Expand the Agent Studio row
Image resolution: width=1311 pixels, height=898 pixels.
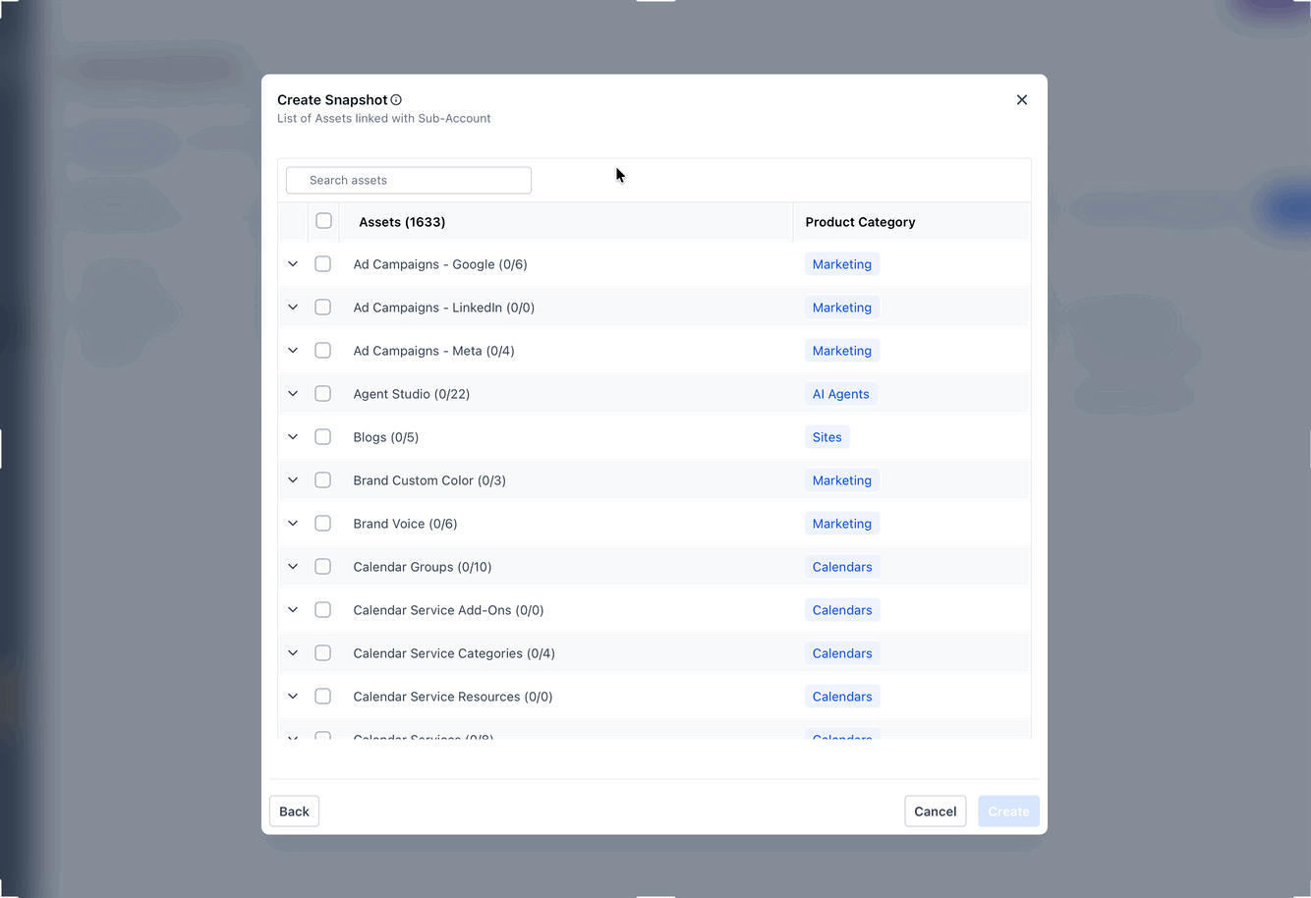coord(293,394)
